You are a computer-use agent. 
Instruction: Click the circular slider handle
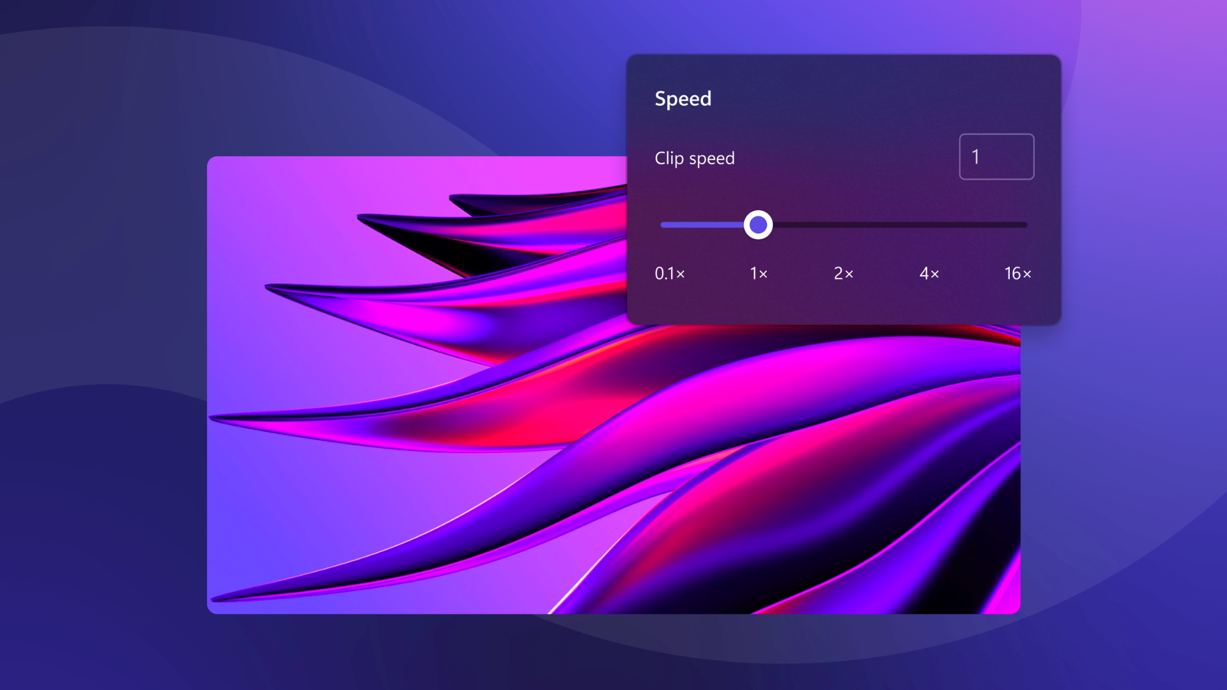758,225
